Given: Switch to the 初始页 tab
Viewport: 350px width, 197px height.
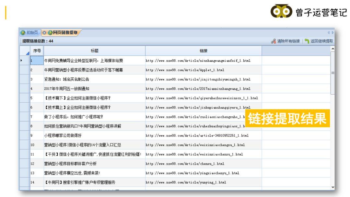Looking at the screenshot, I should (30, 33).
